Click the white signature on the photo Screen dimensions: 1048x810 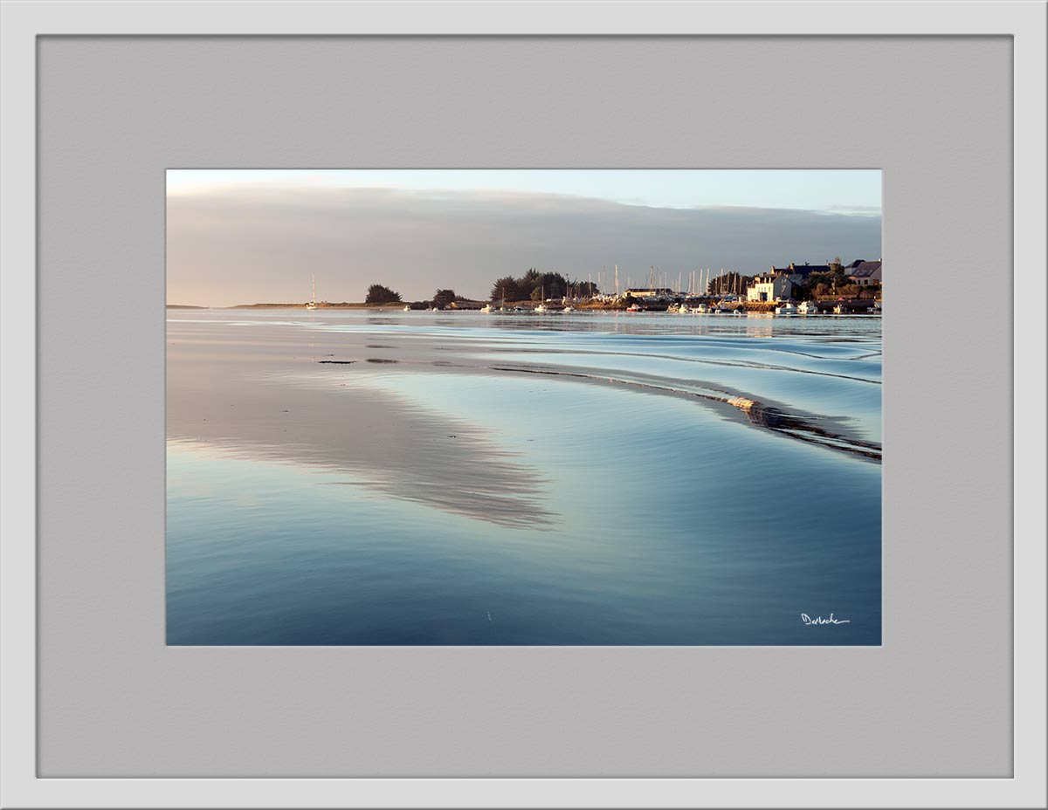tap(824, 619)
